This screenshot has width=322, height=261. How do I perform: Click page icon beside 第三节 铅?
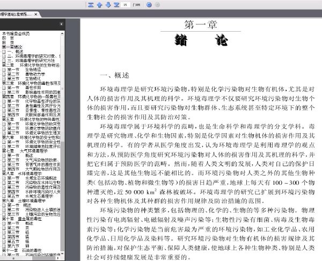4,233
